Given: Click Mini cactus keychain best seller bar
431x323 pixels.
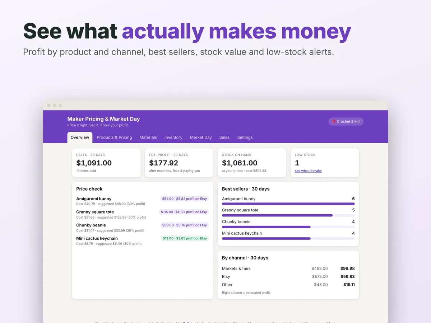Looking at the screenshot, I should (288, 238).
